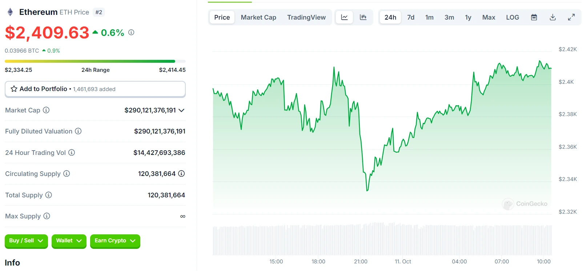Click the $2.4K y-axis label

pos(566,82)
